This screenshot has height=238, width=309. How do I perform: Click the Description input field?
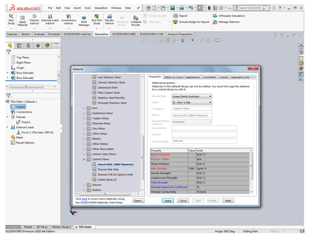tap(204, 128)
